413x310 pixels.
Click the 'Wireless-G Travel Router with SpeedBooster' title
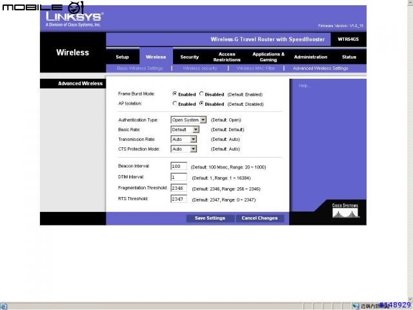(268, 39)
